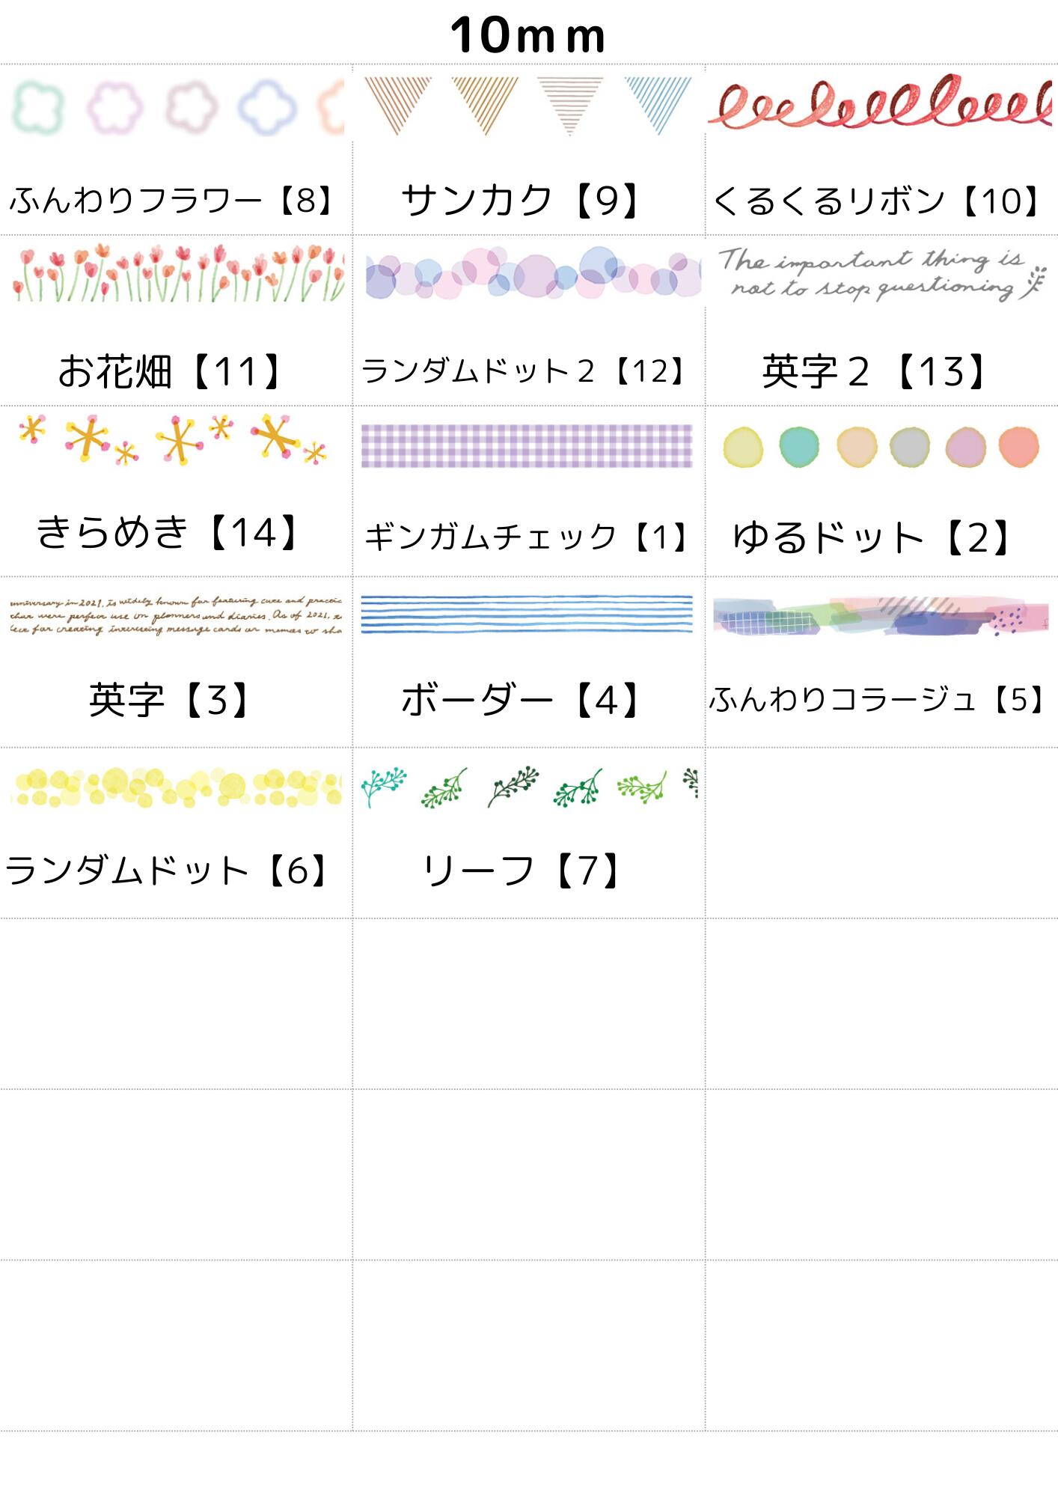Click the teal dot in ゆるドット pattern
This screenshot has width=1058, height=1497.
798,446
